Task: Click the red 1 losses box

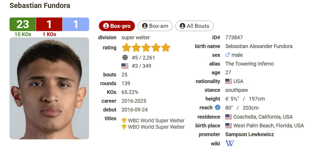Action: coord(49,24)
